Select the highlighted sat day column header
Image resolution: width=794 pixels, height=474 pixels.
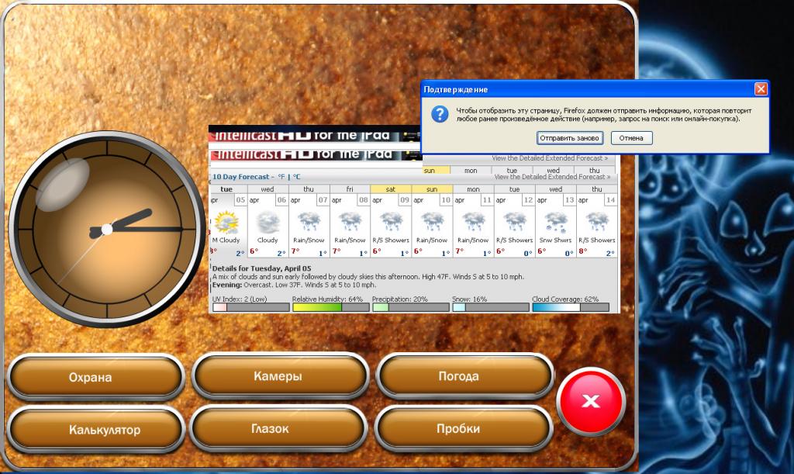point(391,189)
